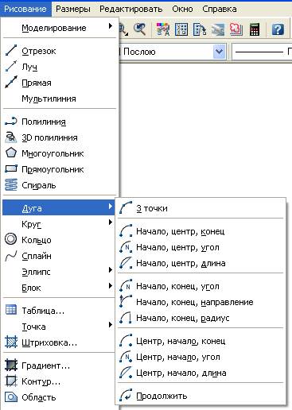Open the Справка menu
Screen dimensions: 292x410
(220, 9)
